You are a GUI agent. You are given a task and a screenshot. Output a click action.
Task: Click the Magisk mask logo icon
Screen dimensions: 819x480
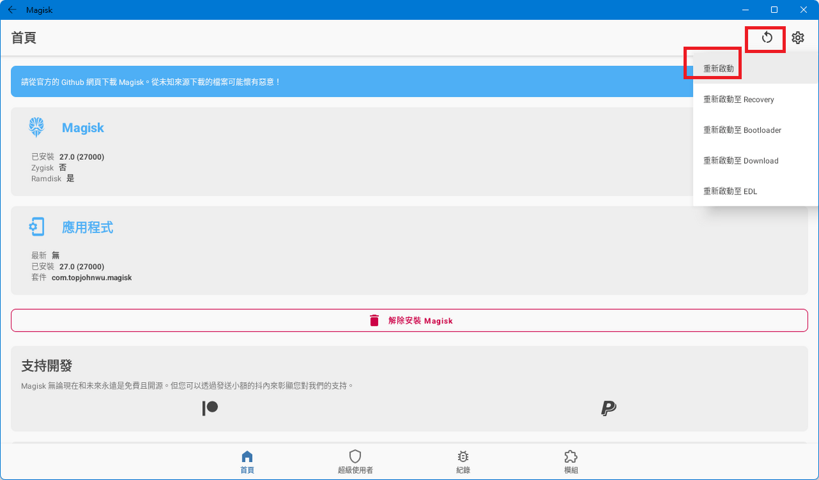pyautogui.click(x=36, y=127)
